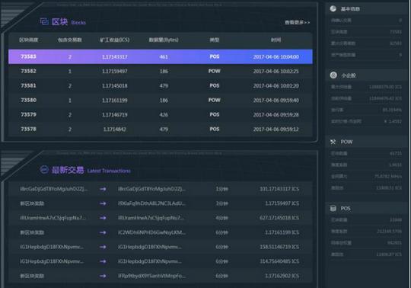Click the POS type in block 73581 row
Screen dimensions: 411x288
(215, 86)
